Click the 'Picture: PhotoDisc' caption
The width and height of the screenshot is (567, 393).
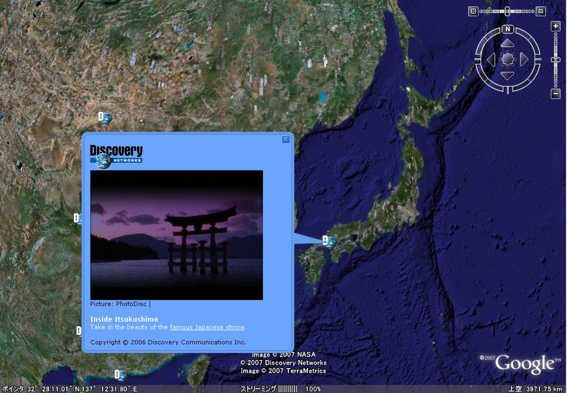pyautogui.click(x=118, y=304)
